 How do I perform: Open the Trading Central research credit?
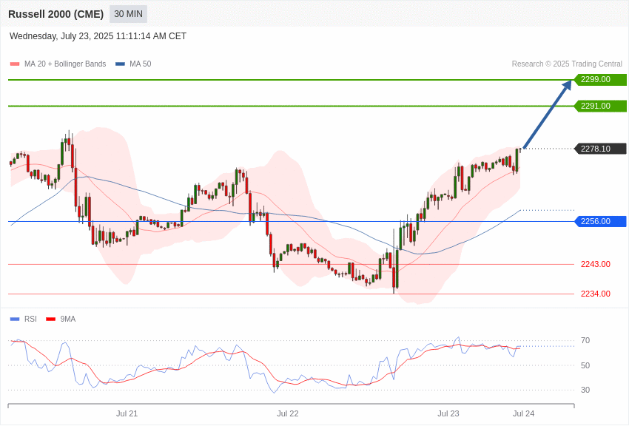pyautogui.click(x=567, y=64)
